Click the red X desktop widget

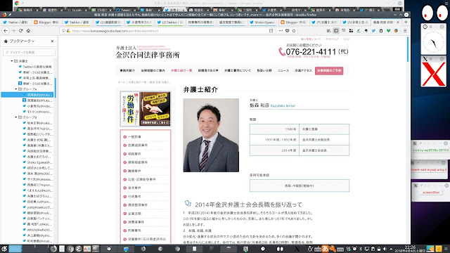433,74
